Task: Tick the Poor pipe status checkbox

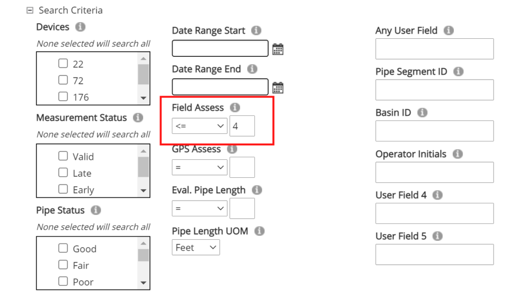Action: (63, 281)
